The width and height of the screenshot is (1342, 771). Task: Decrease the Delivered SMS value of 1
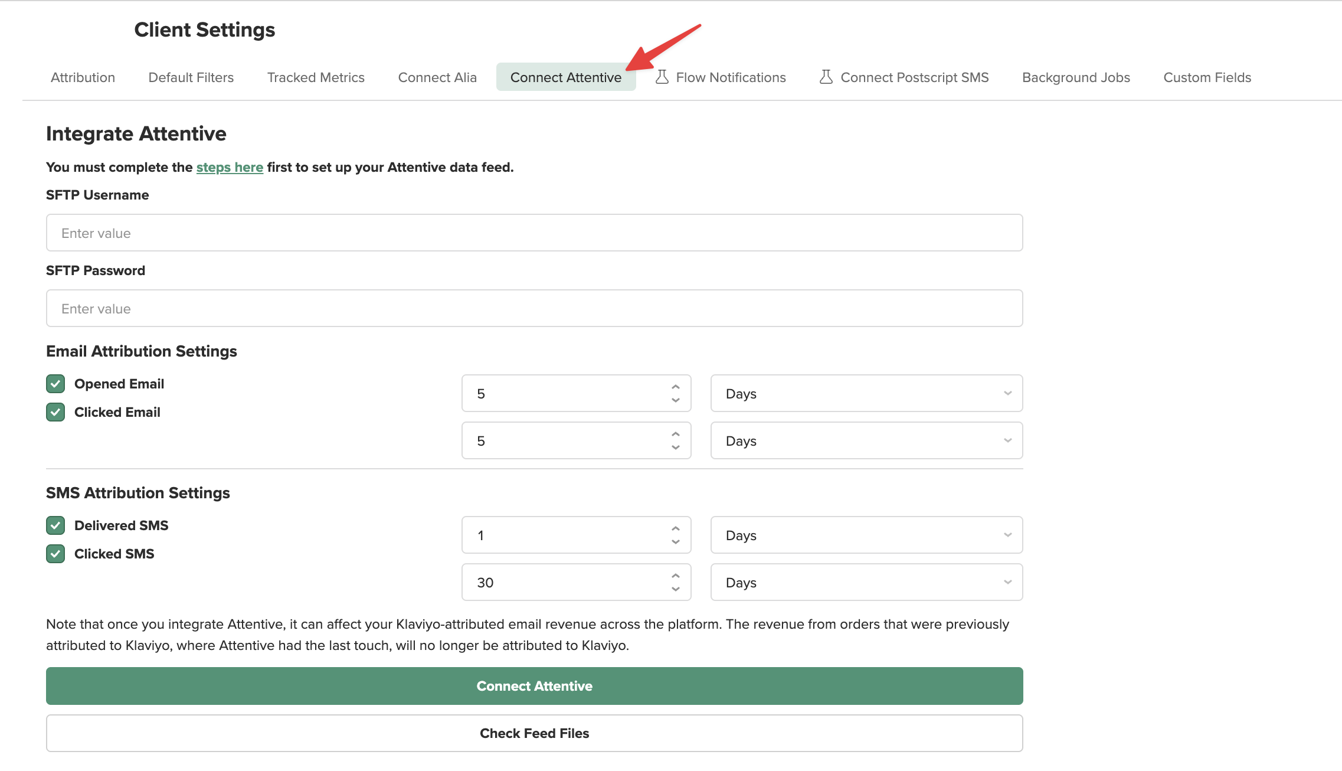point(676,542)
